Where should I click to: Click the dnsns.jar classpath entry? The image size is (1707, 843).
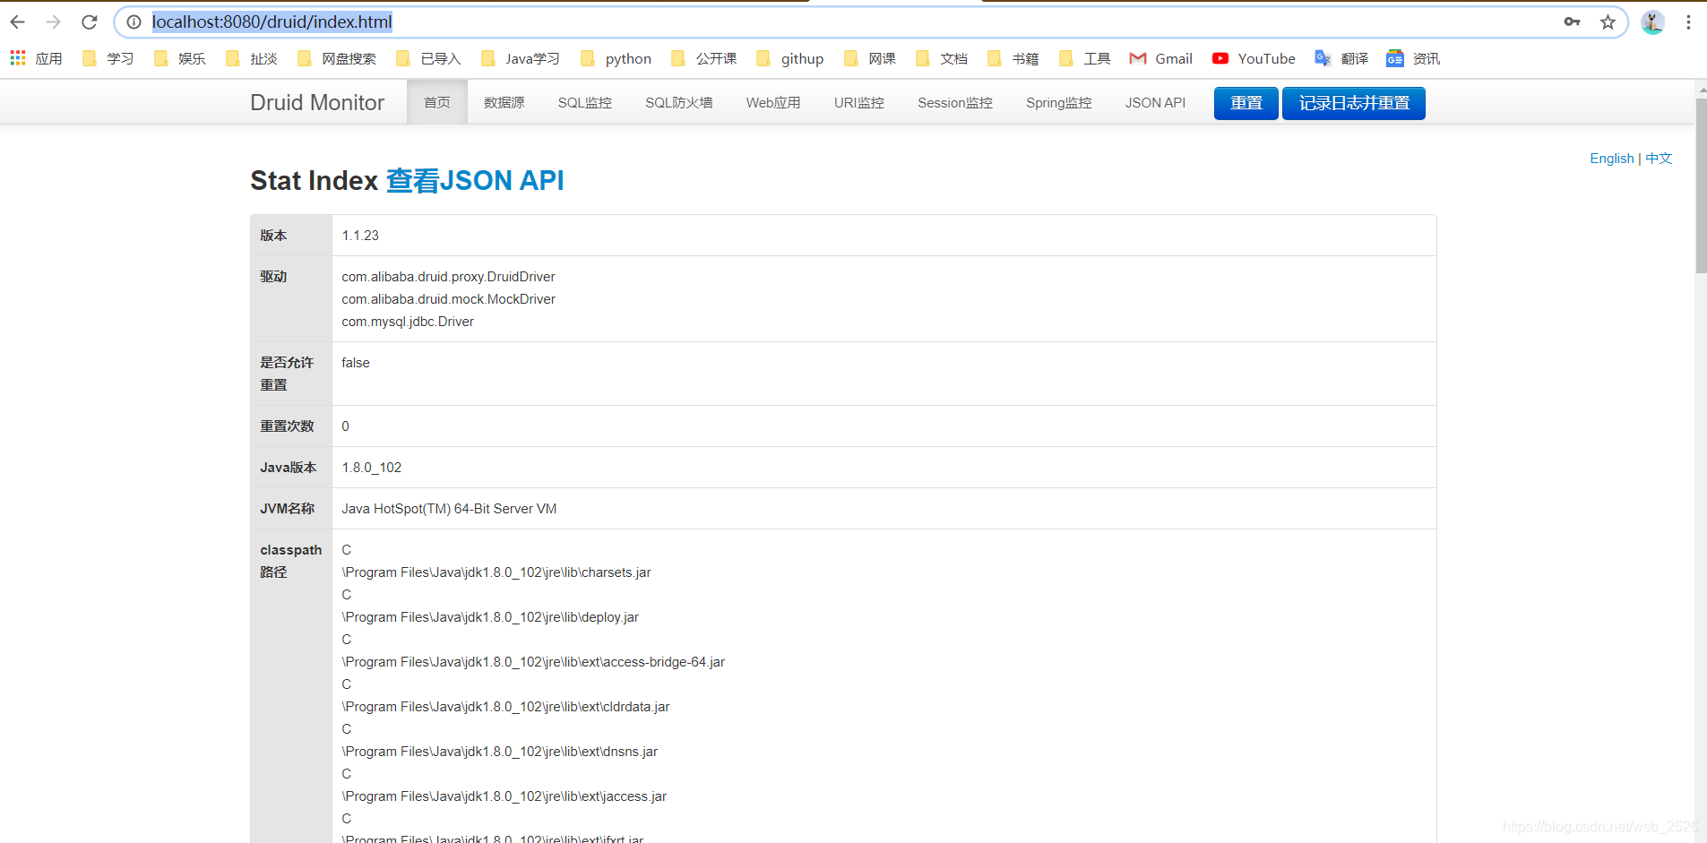click(x=500, y=752)
